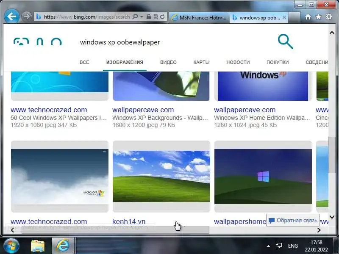Screen dimensions: 339x254
Task: Open the dark Bliss Windows logo thumbnail
Action: pos(263,176)
